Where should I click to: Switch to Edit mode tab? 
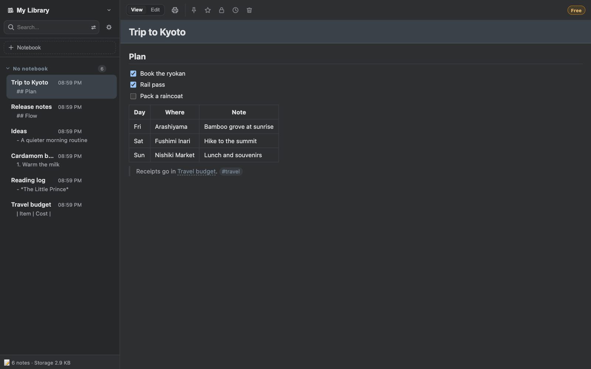pos(155,10)
